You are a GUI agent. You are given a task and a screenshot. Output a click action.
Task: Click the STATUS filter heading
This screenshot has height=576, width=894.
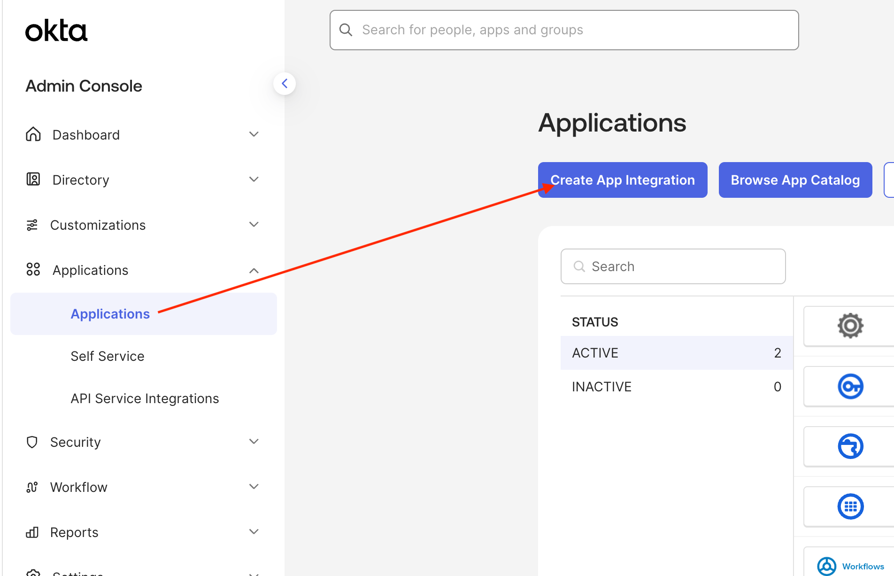tap(595, 322)
